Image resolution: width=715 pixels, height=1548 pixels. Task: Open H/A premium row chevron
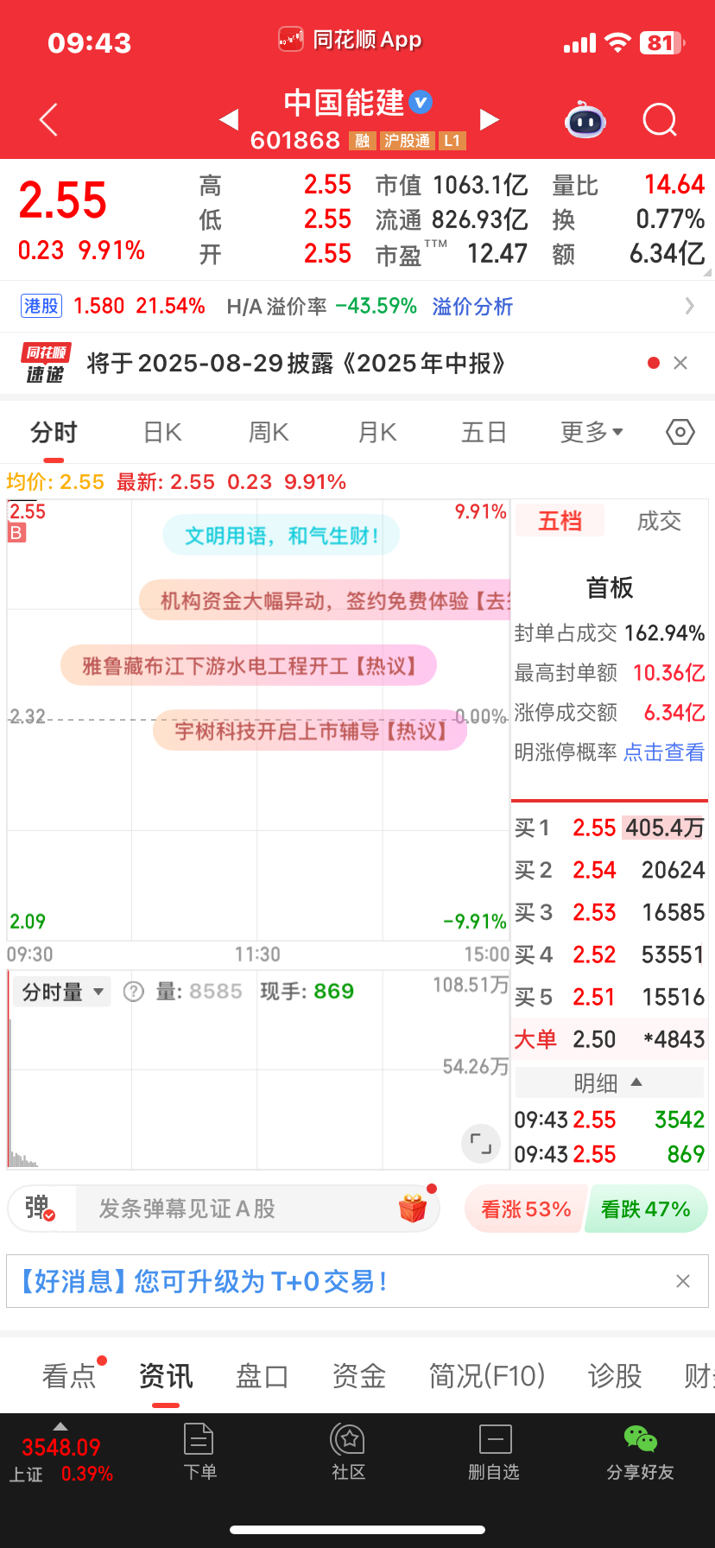(x=689, y=306)
